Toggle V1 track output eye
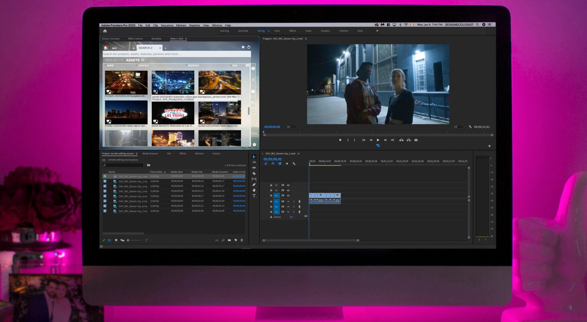This screenshot has width=587, height=322. coord(288,196)
